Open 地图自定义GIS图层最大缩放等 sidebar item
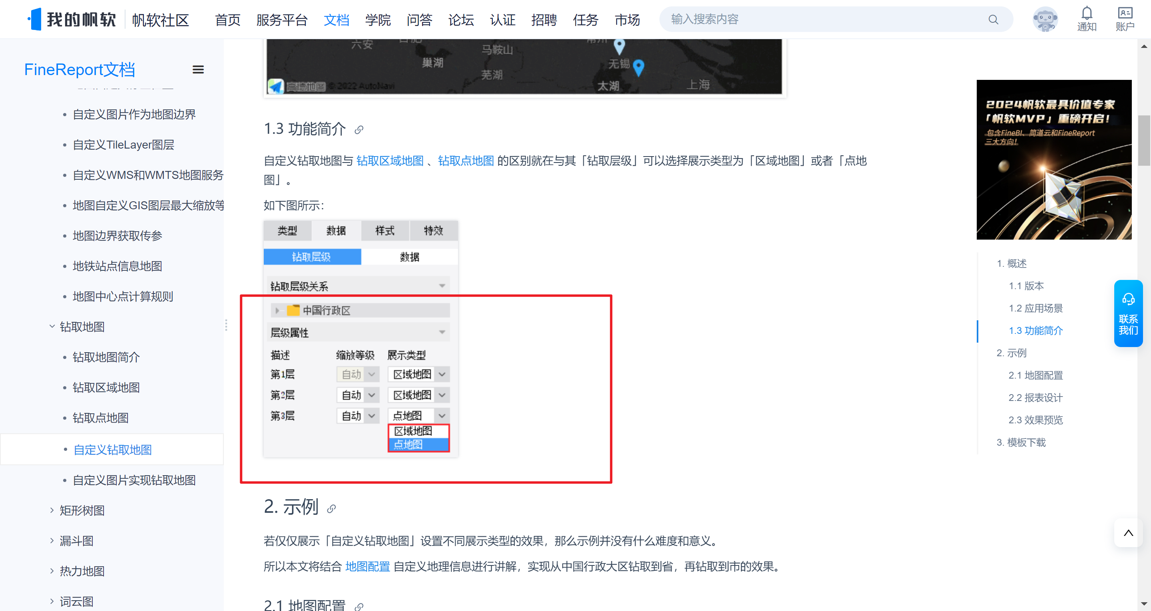 [148, 205]
